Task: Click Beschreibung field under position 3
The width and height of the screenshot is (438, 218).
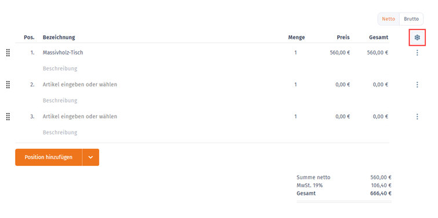Action: (x=60, y=132)
